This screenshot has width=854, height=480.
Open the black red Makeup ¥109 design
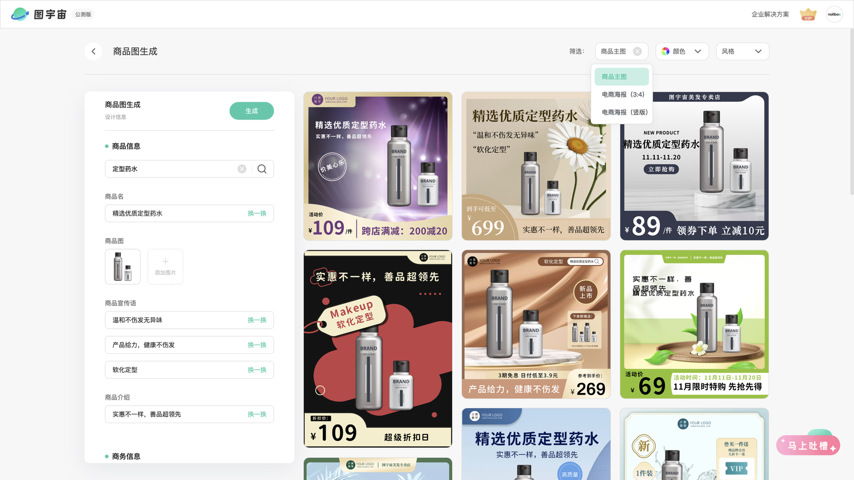tap(378, 349)
